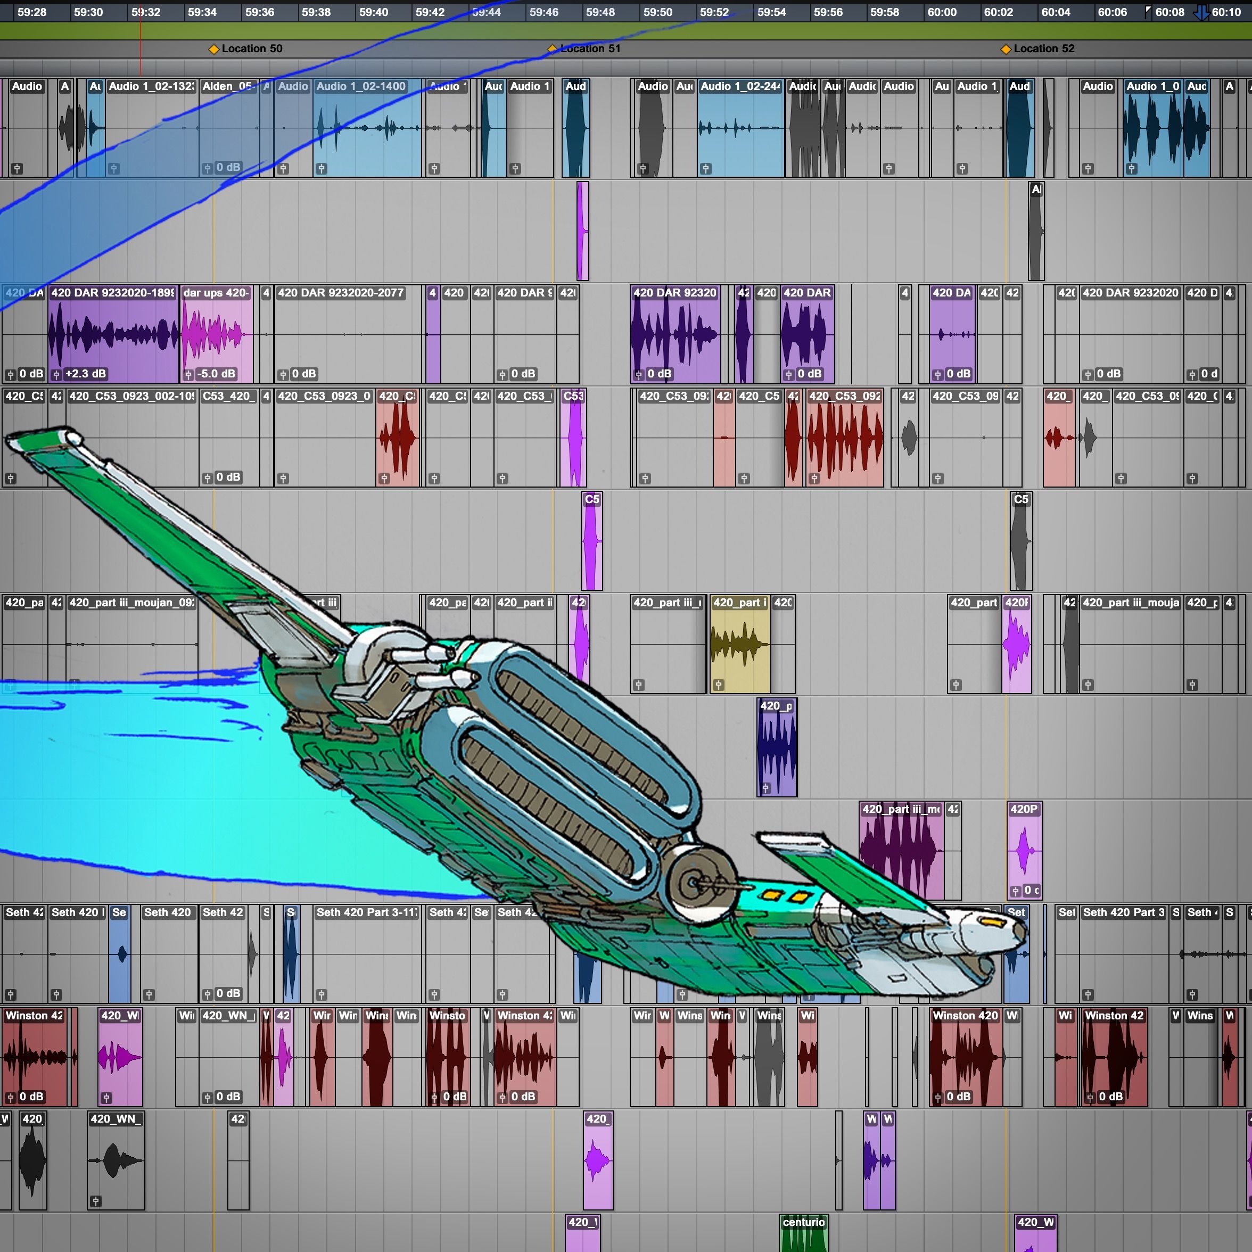This screenshot has width=1252, height=1252.
Task: Click clip gain icon beside -5.0 dB
Action: pos(188,375)
